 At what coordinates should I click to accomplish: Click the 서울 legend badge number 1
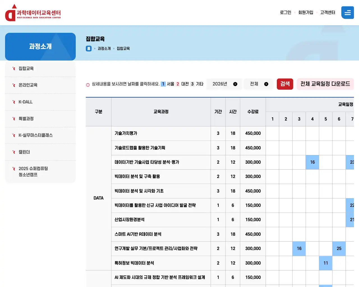point(163,84)
